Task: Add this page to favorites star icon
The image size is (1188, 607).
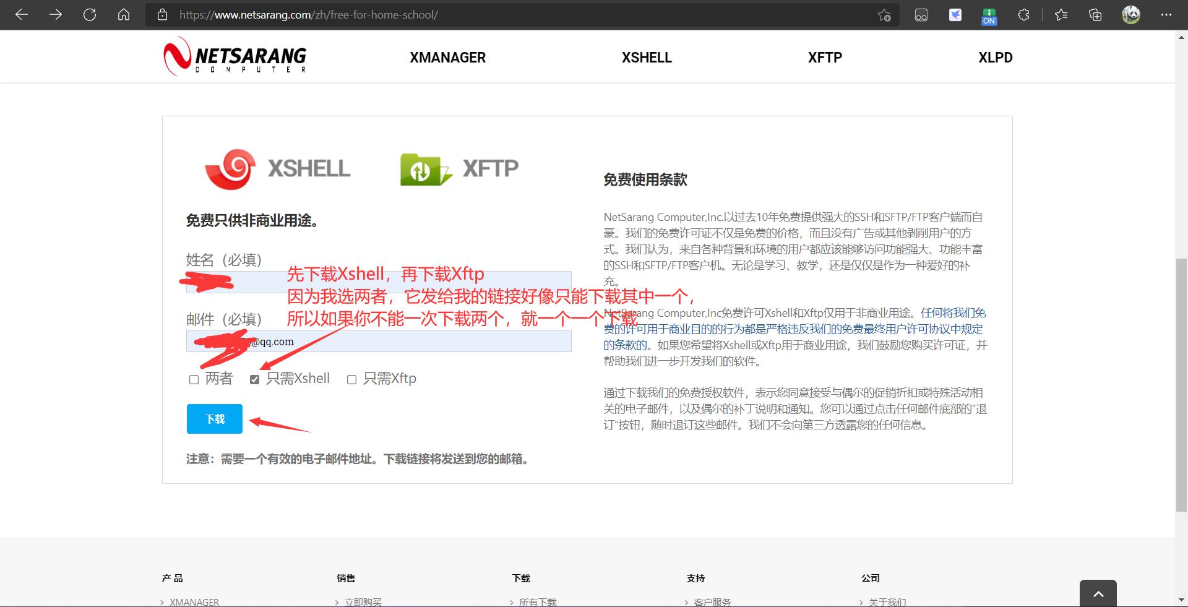Action: point(884,15)
